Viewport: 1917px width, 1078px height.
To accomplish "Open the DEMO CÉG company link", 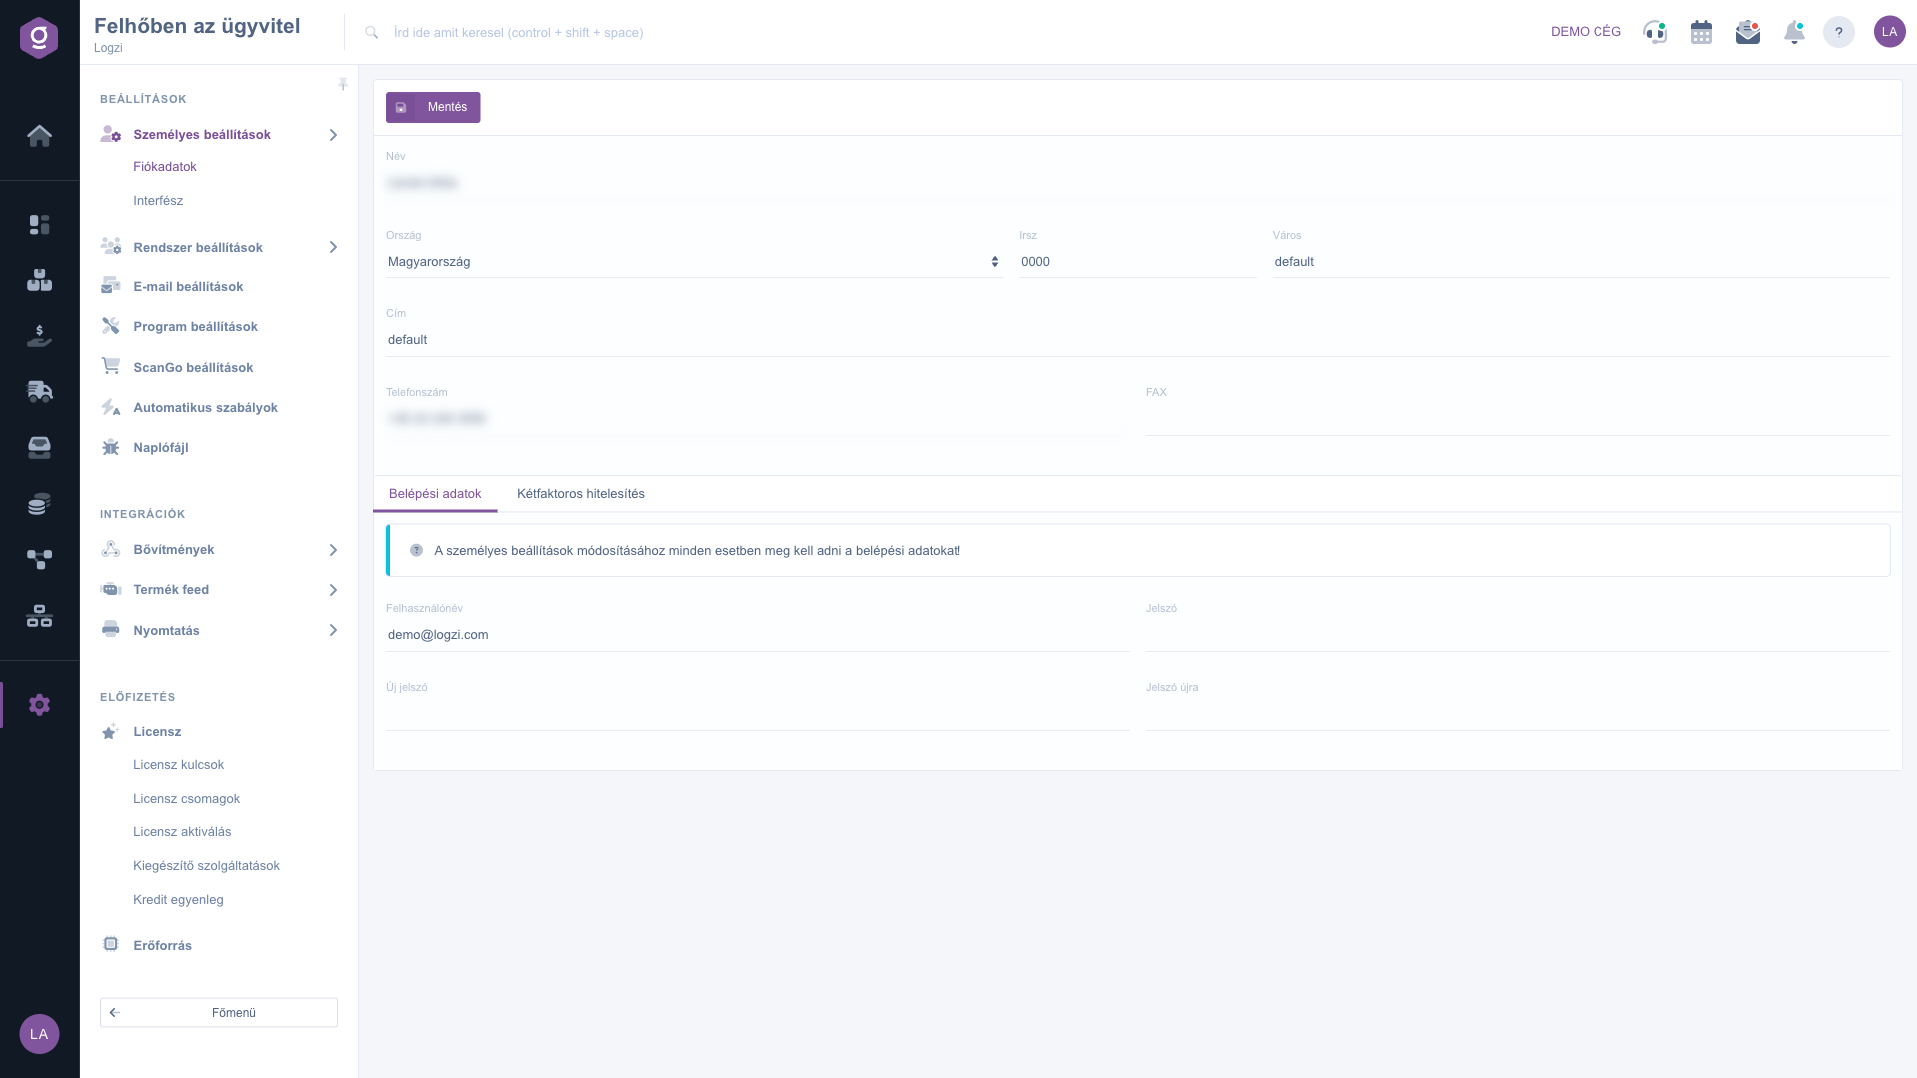I will 1586,32.
